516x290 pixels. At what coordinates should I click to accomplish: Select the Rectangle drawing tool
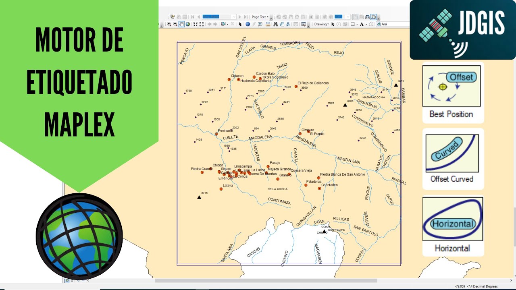tap(352, 24)
